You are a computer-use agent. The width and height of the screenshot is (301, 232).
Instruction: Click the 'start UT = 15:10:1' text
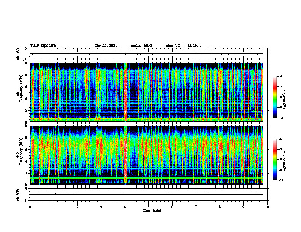[x=184, y=45]
